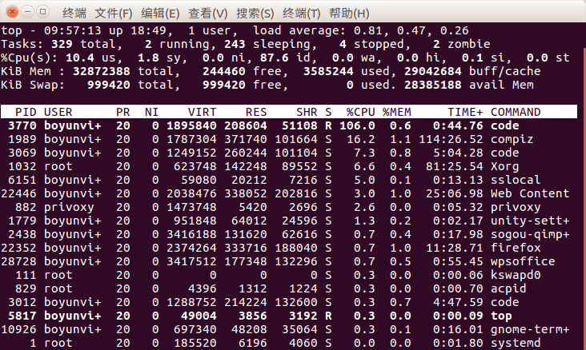Click the gnome-term+ command name
The image size is (586, 350).
click(x=530, y=329)
